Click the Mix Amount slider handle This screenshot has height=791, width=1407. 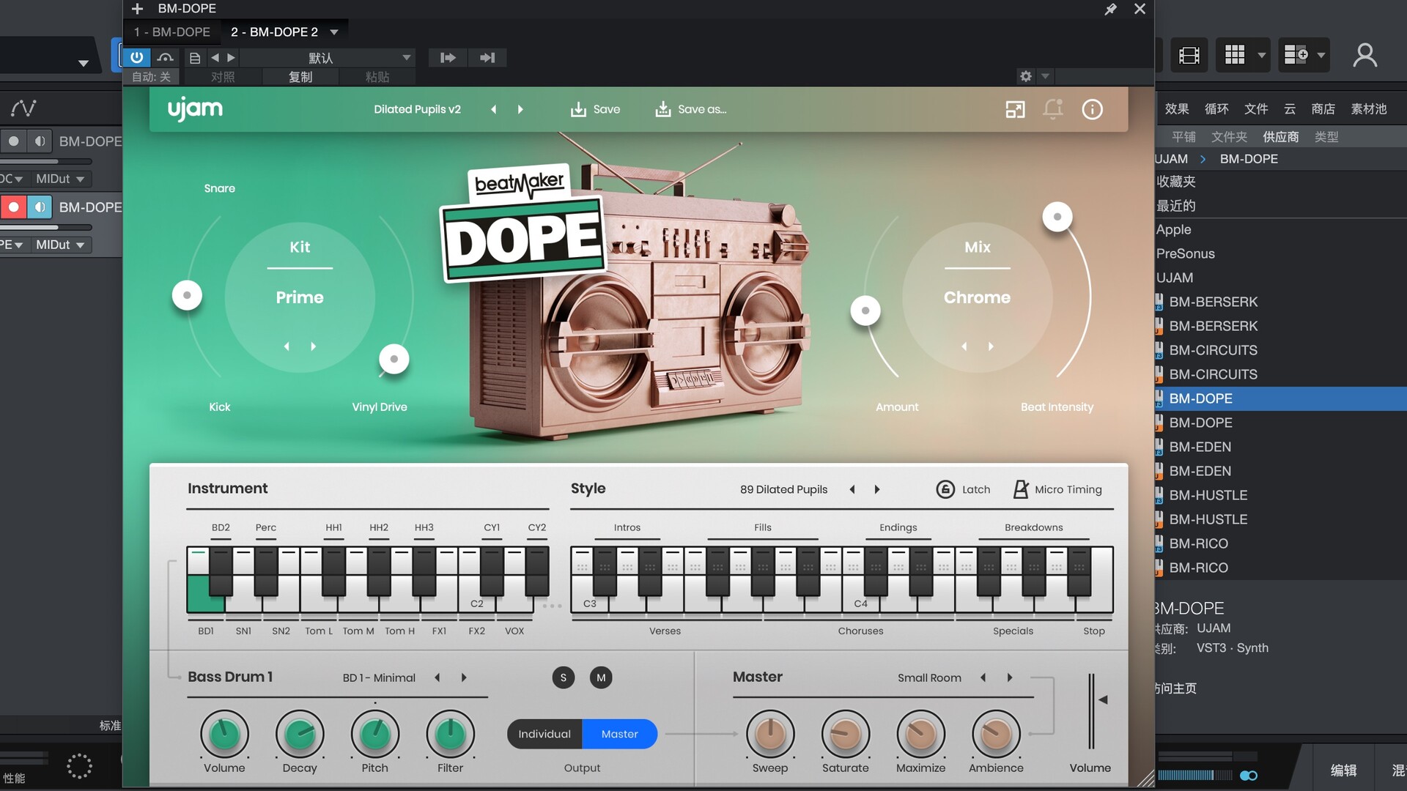(865, 311)
